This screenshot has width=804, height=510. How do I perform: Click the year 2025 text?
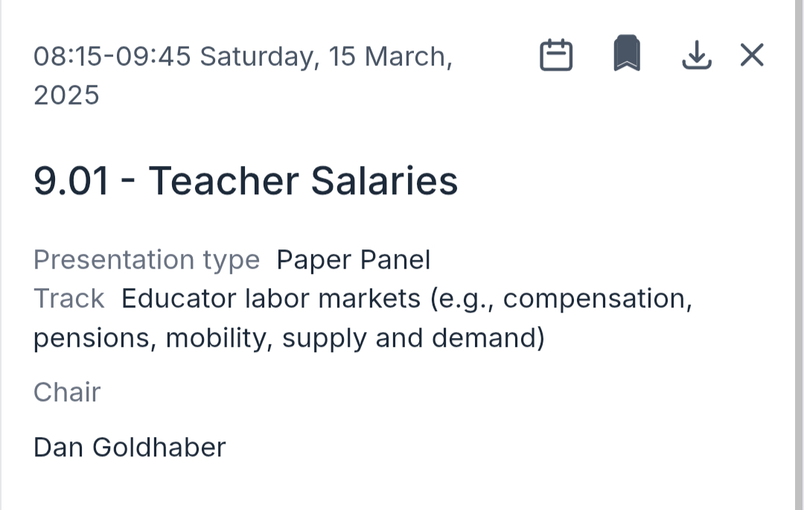[x=66, y=95]
